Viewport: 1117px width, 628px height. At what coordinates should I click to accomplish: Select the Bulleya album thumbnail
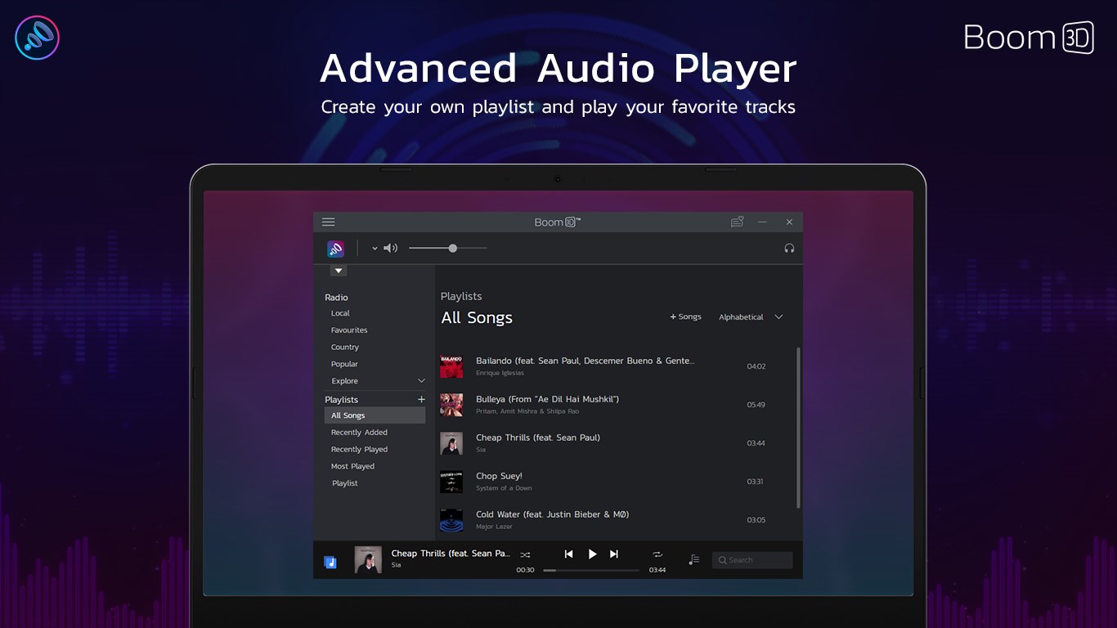451,405
